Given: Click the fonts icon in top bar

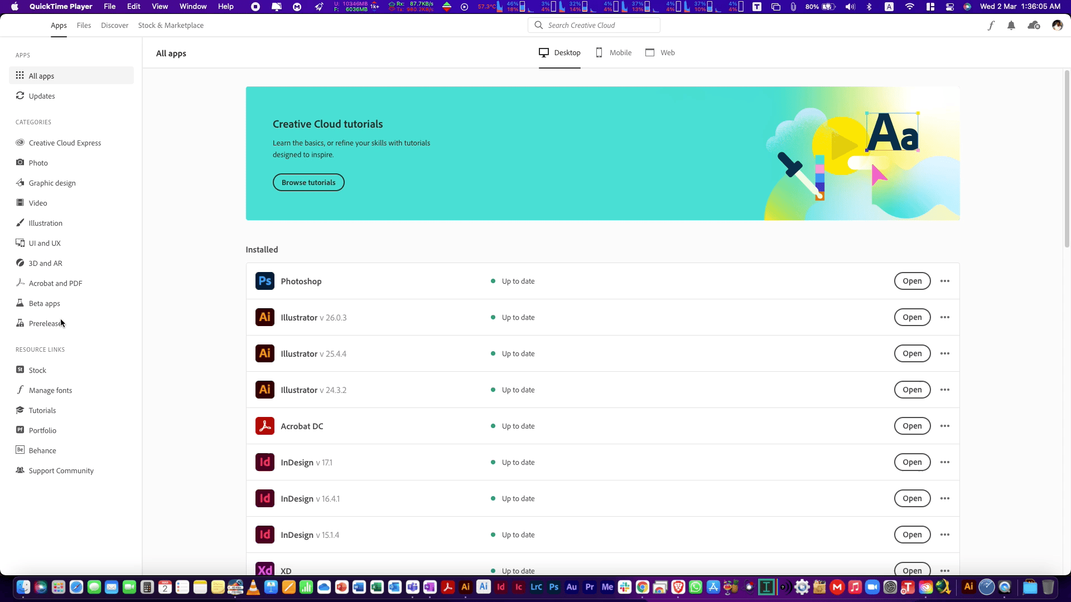Looking at the screenshot, I should point(991,26).
